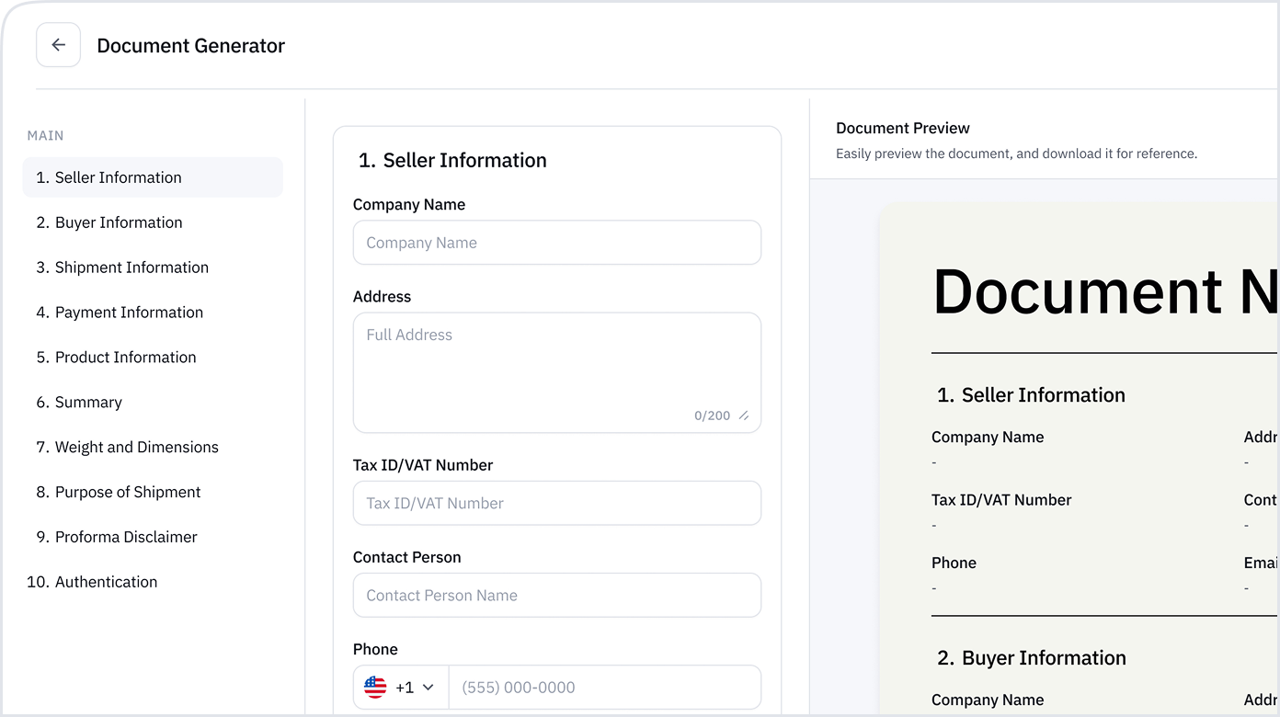Screen dimensions: 1280x717
Task: Click the Address field resize handle
Action: point(744,416)
